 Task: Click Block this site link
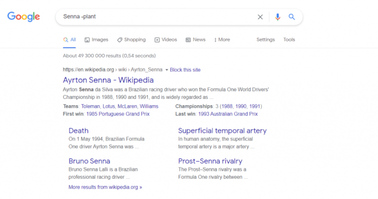tap(185, 70)
